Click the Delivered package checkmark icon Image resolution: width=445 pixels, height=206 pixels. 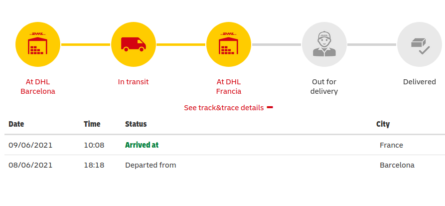tap(419, 44)
